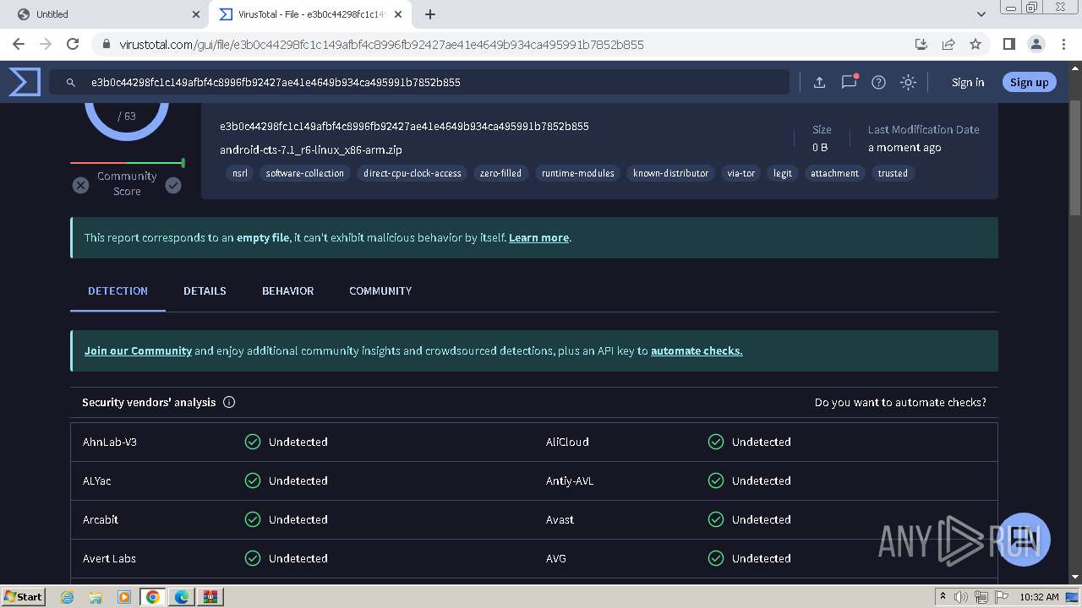Click the trusted tag

(x=893, y=173)
